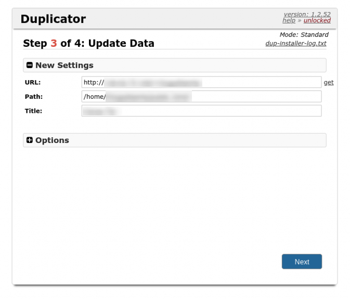Click the 'Step 3 of 4: Update Data' heading

coord(88,43)
